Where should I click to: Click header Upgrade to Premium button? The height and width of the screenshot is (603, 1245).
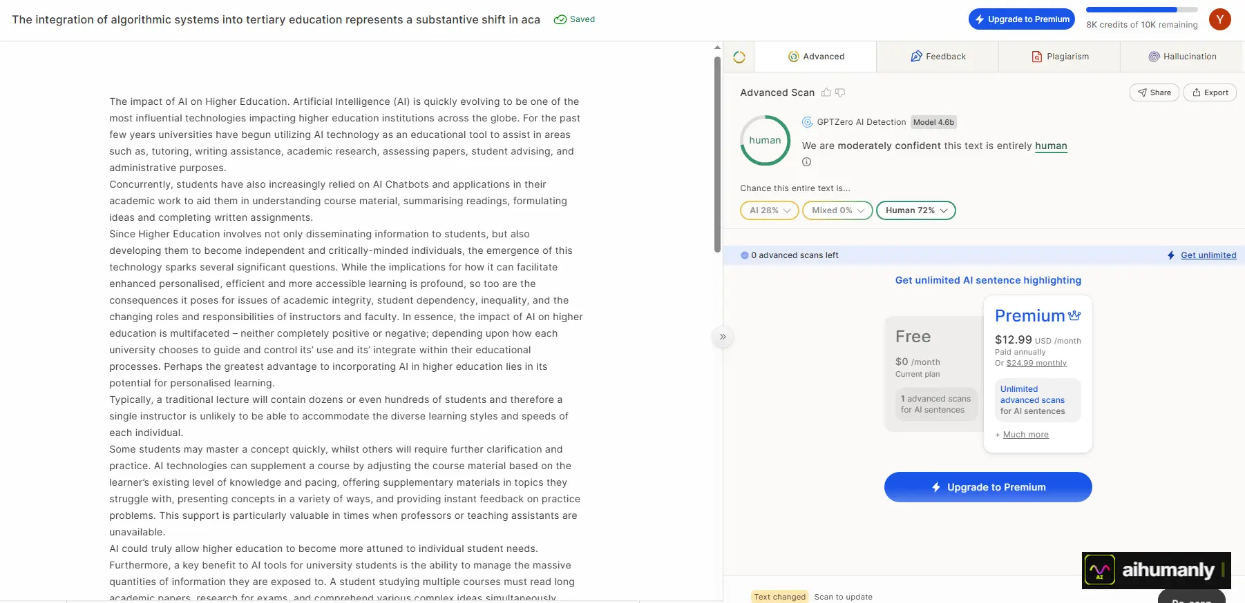[x=1022, y=19]
